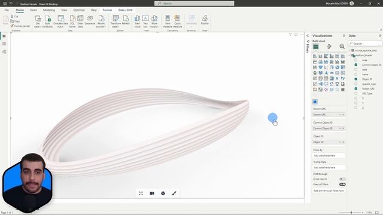The height and width of the screenshot is (215, 383).
Task: Insert a New visual
Action: (137, 21)
